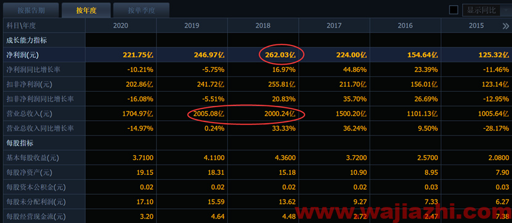Click the 成长能力指标 section header
This screenshot has height=223, width=512.
[26, 41]
